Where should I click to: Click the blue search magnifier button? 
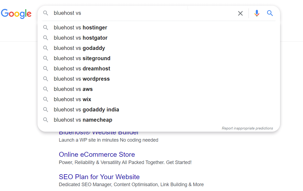[x=270, y=13]
